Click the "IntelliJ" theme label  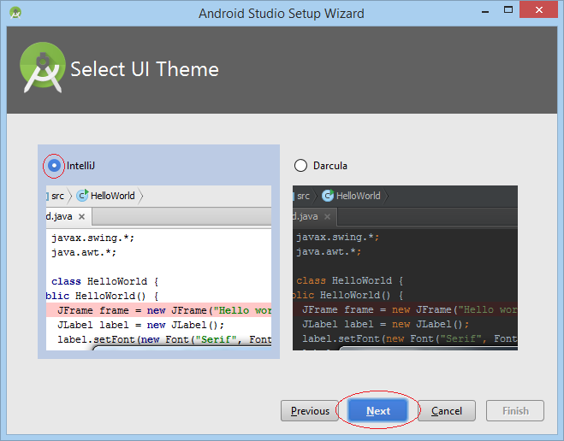coord(80,166)
